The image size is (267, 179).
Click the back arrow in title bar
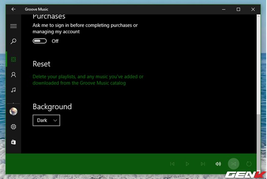pyautogui.click(x=13, y=9)
